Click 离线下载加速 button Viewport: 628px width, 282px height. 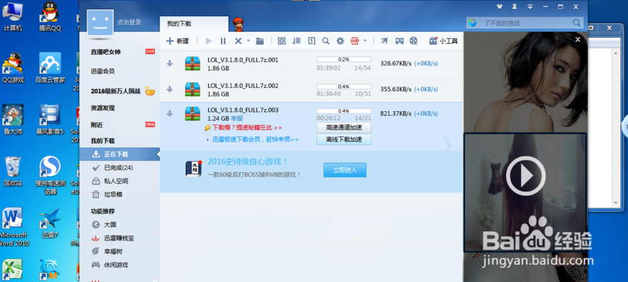(x=344, y=139)
